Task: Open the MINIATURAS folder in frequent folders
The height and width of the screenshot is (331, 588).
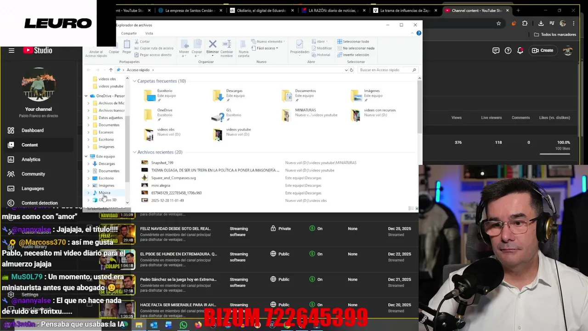Action: [309, 114]
